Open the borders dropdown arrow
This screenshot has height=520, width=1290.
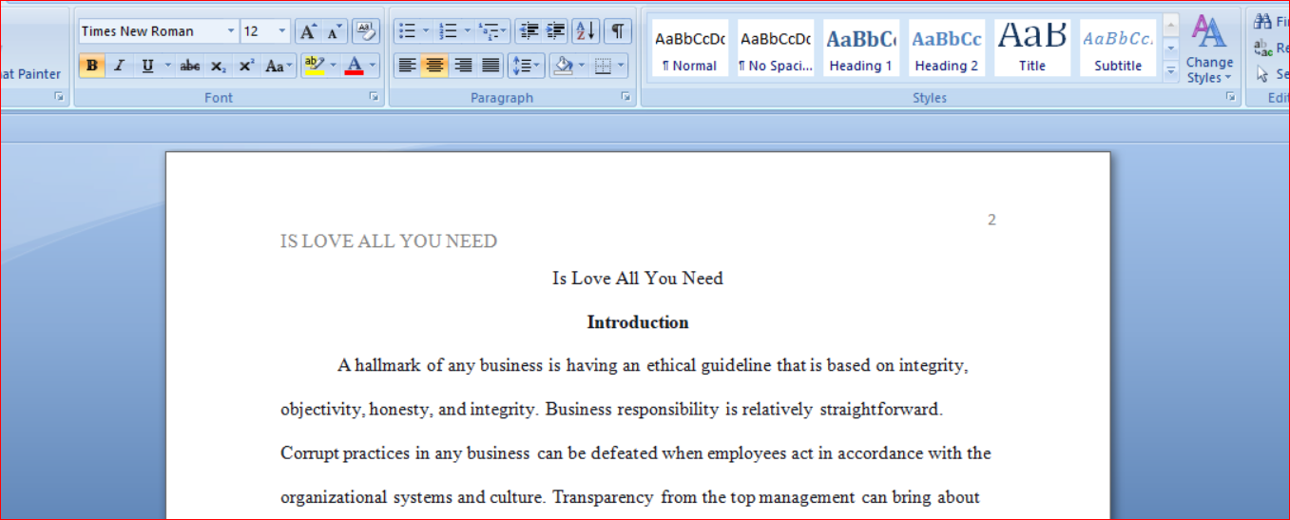[x=622, y=66]
